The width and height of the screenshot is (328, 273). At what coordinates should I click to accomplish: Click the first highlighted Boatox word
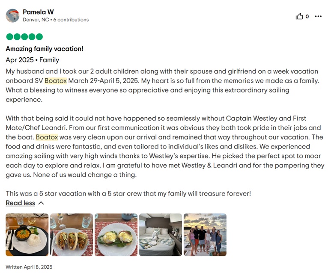(x=56, y=81)
